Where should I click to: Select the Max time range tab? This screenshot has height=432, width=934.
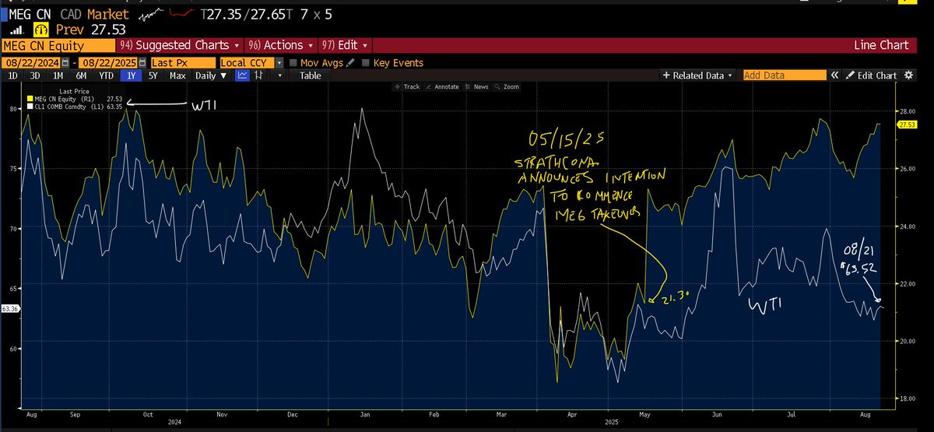click(177, 76)
